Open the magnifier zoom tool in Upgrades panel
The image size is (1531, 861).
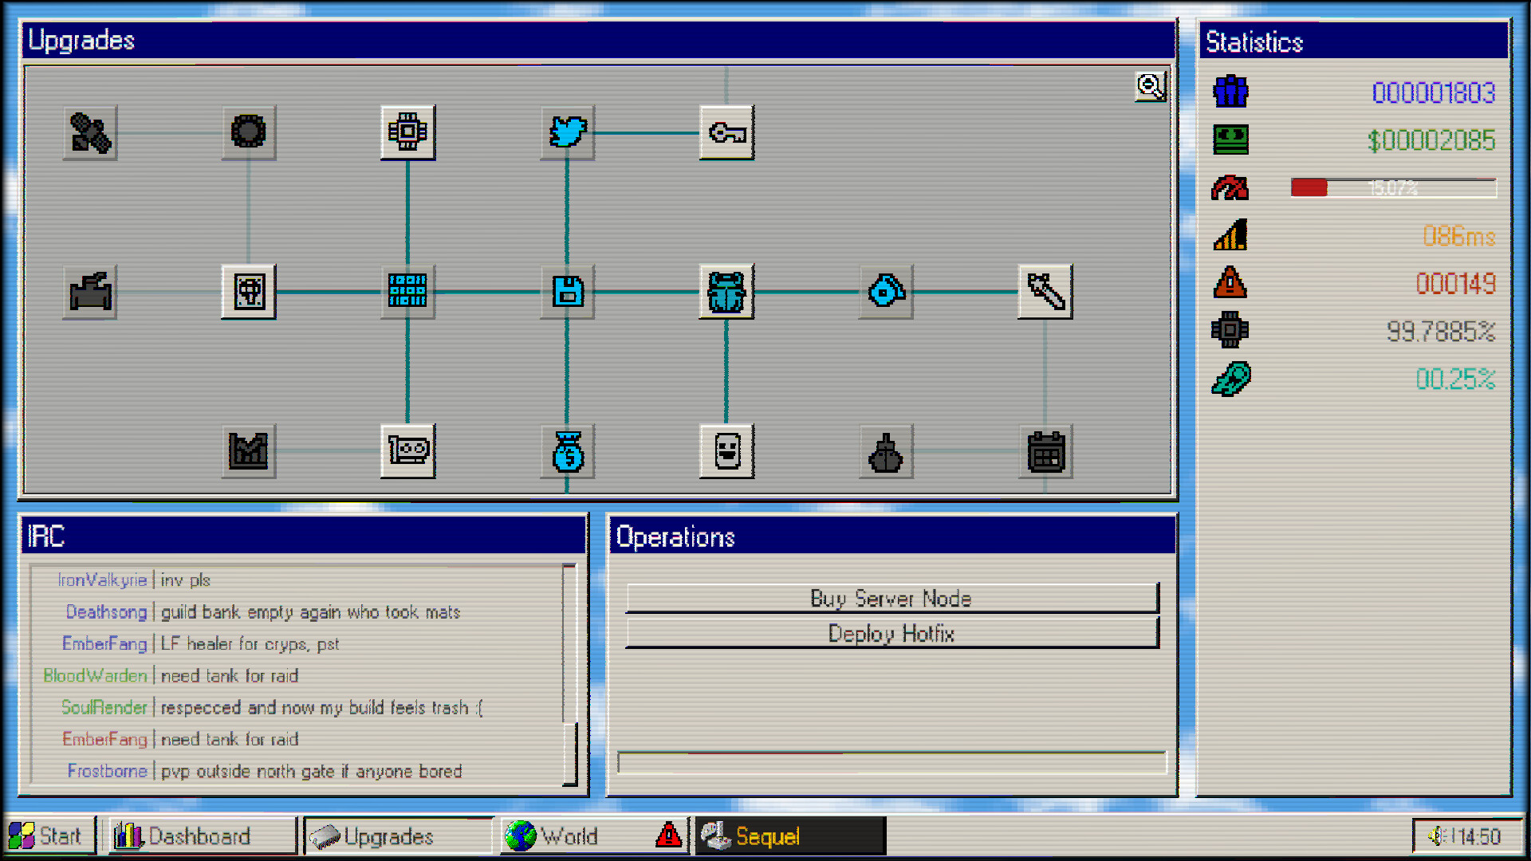[1148, 86]
